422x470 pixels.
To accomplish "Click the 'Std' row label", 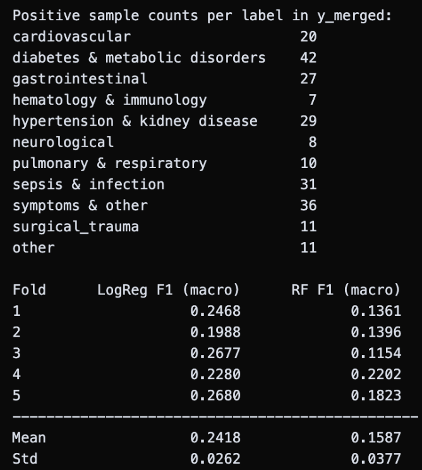I will (25, 459).
